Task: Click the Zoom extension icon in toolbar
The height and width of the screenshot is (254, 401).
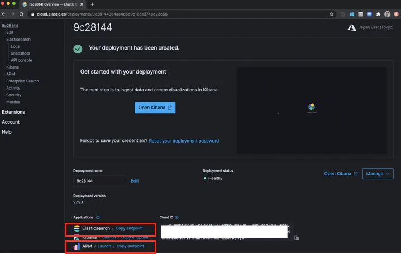Action: [x=369, y=14]
